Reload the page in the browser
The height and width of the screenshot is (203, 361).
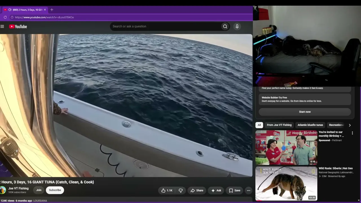[x=5, y=17]
